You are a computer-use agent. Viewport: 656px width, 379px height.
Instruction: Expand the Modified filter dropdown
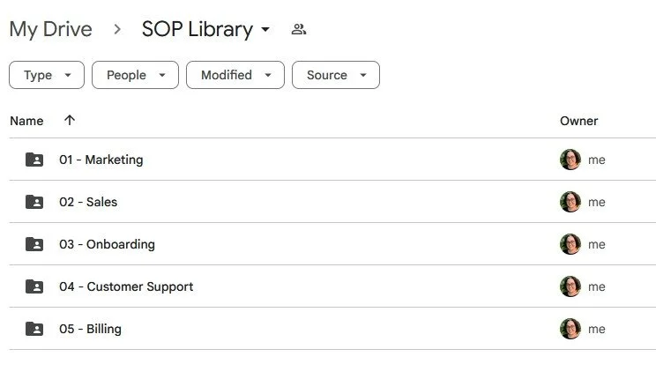coord(235,75)
